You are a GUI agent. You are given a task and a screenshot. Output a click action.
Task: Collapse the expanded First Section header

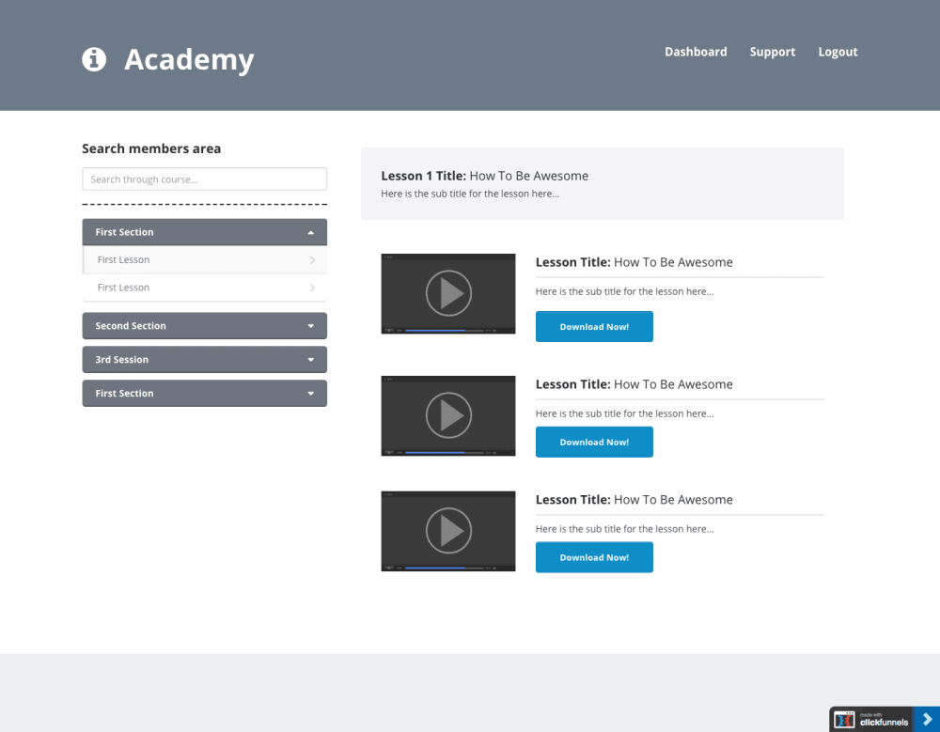click(x=204, y=232)
